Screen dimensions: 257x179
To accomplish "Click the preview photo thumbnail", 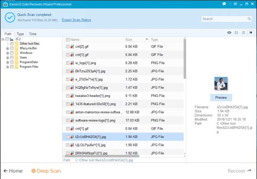I will (x=221, y=83).
